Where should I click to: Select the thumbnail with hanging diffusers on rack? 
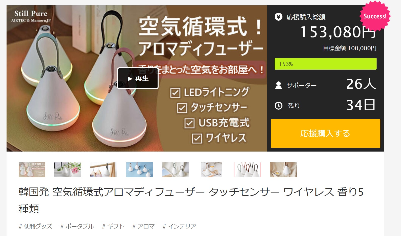coord(104,170)
